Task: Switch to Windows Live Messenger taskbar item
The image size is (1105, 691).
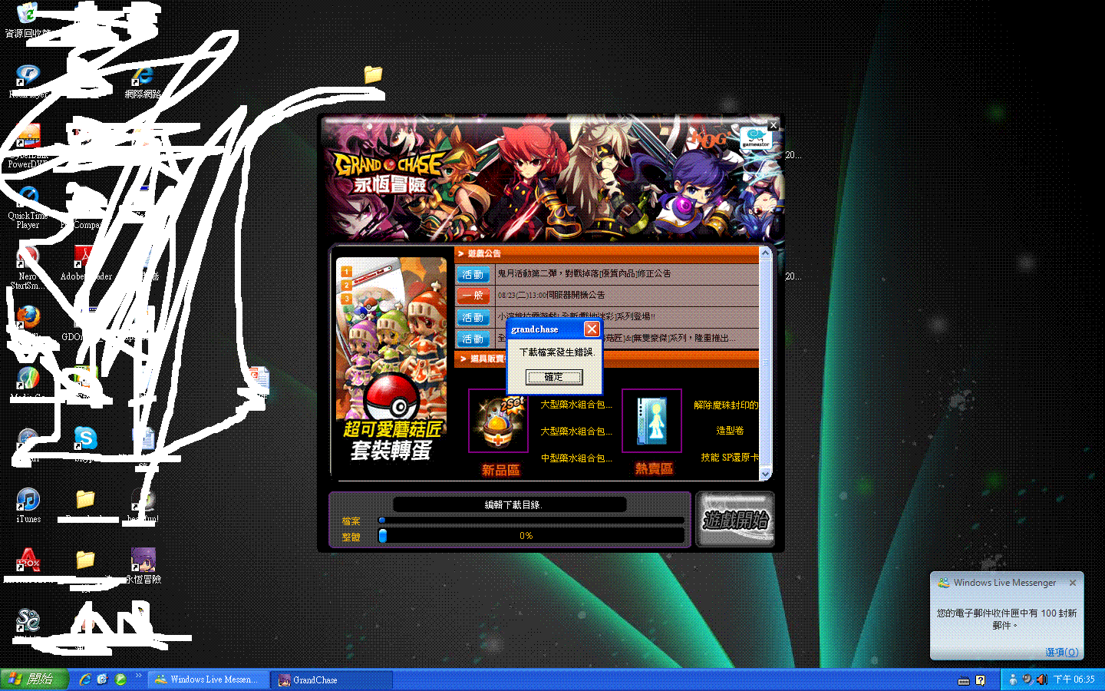Action: click(208, 679)
